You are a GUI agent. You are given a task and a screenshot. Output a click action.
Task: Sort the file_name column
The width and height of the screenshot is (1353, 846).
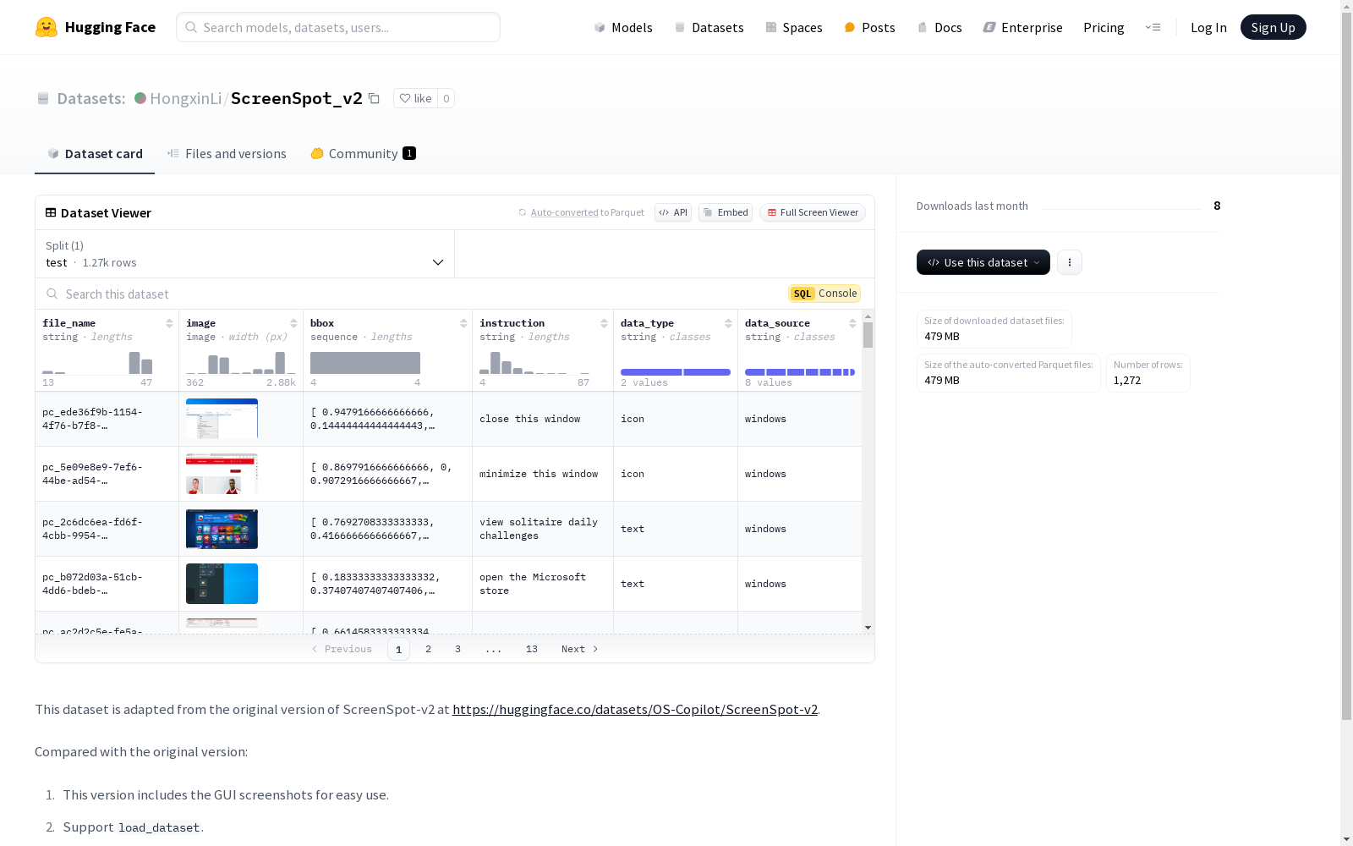click(x=169, y=323)
